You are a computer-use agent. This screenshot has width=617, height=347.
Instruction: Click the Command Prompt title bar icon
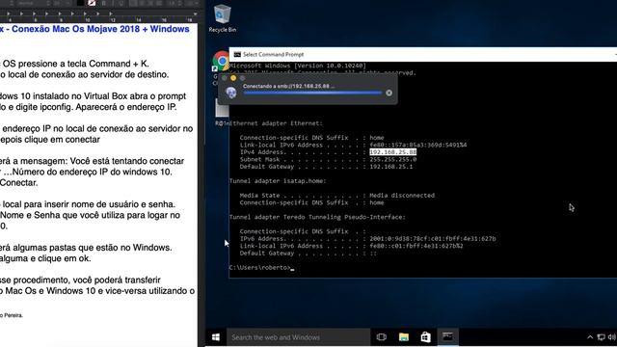(237, 54)
